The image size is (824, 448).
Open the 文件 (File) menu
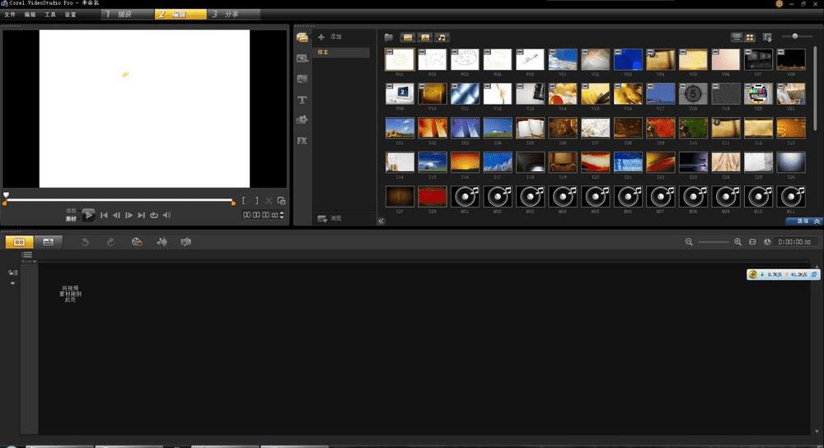point(10,15)
